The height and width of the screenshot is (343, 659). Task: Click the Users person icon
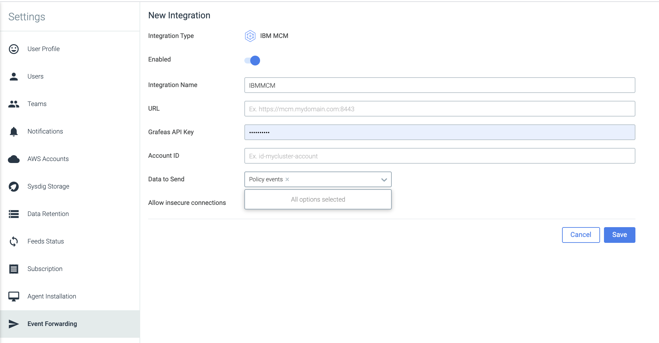pos(14,77)
